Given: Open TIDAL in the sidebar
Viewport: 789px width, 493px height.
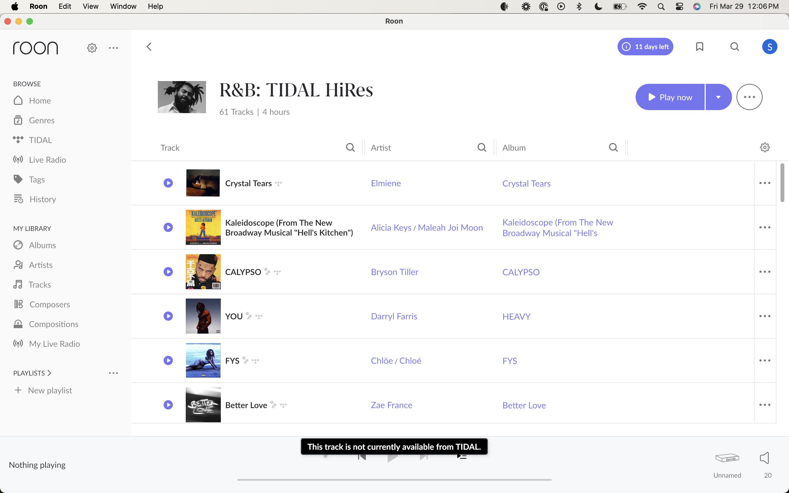Looking at the screenshot, I should click(x=33, y=140).
